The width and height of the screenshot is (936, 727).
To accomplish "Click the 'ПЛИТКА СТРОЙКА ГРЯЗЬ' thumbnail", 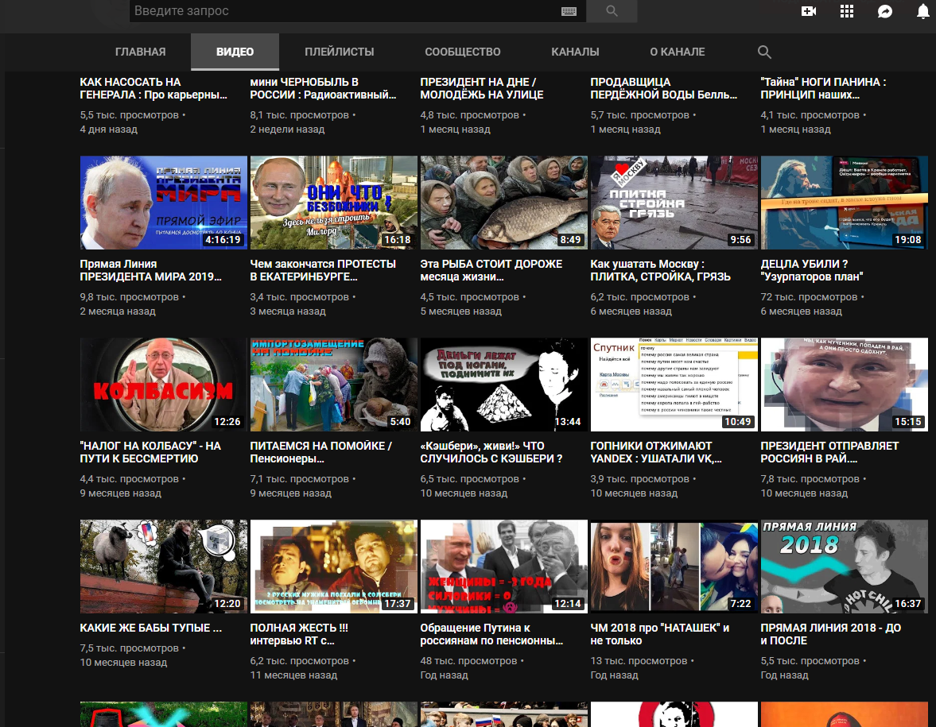I will [x=674, y=203].
